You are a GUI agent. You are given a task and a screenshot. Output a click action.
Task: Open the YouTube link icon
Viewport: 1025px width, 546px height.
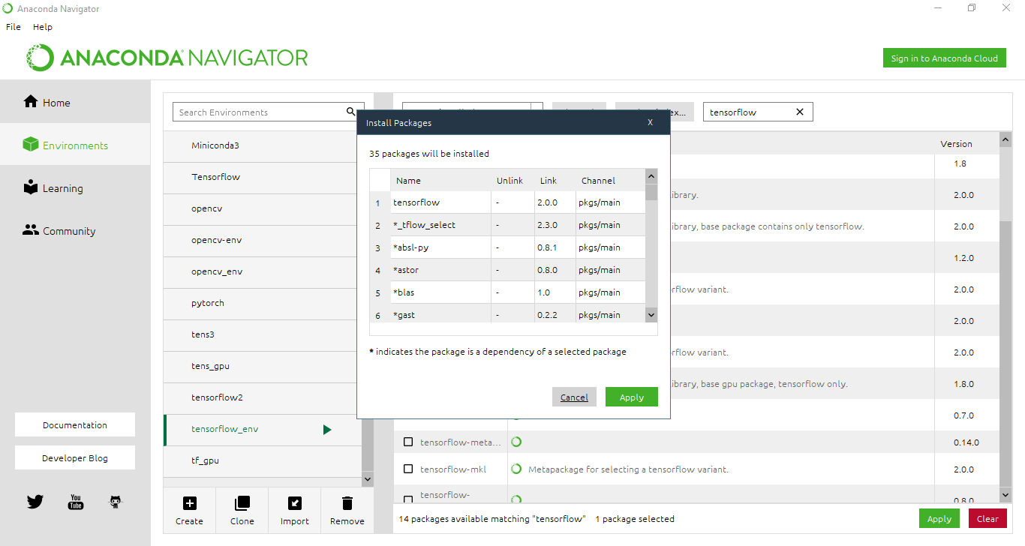[76, 502]
